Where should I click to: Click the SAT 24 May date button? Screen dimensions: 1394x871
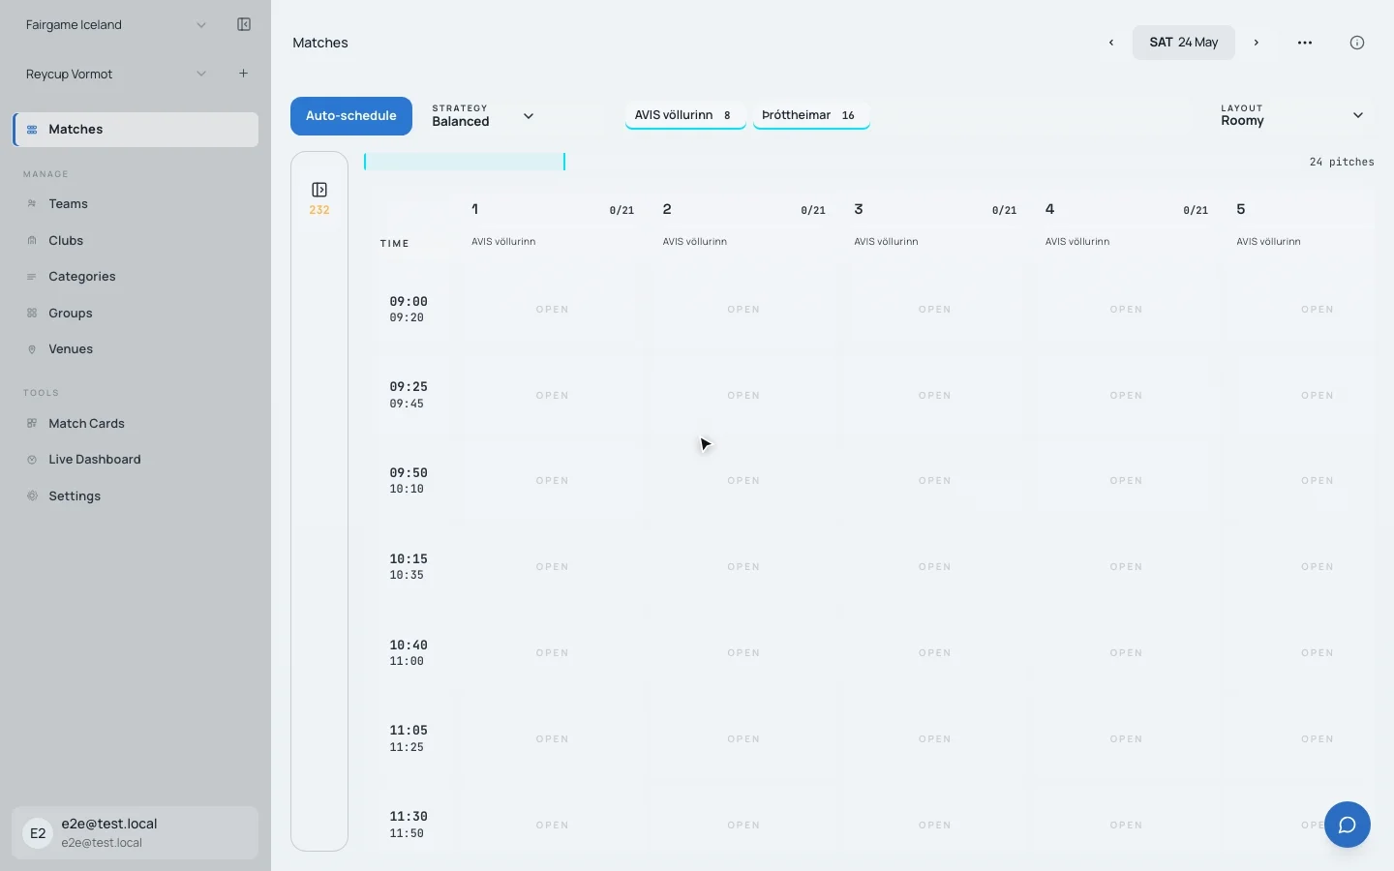click(1183, 43)
